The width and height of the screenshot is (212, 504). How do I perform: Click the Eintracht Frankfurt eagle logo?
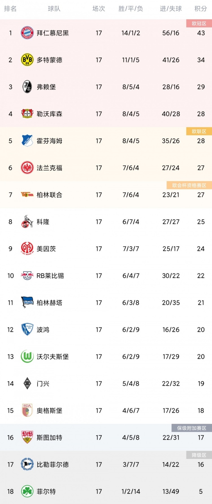(x=27, y=168)
